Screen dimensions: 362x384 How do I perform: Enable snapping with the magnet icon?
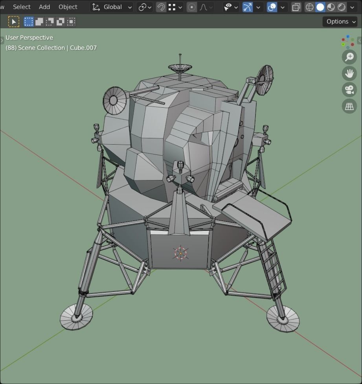(x=161, y=7)
